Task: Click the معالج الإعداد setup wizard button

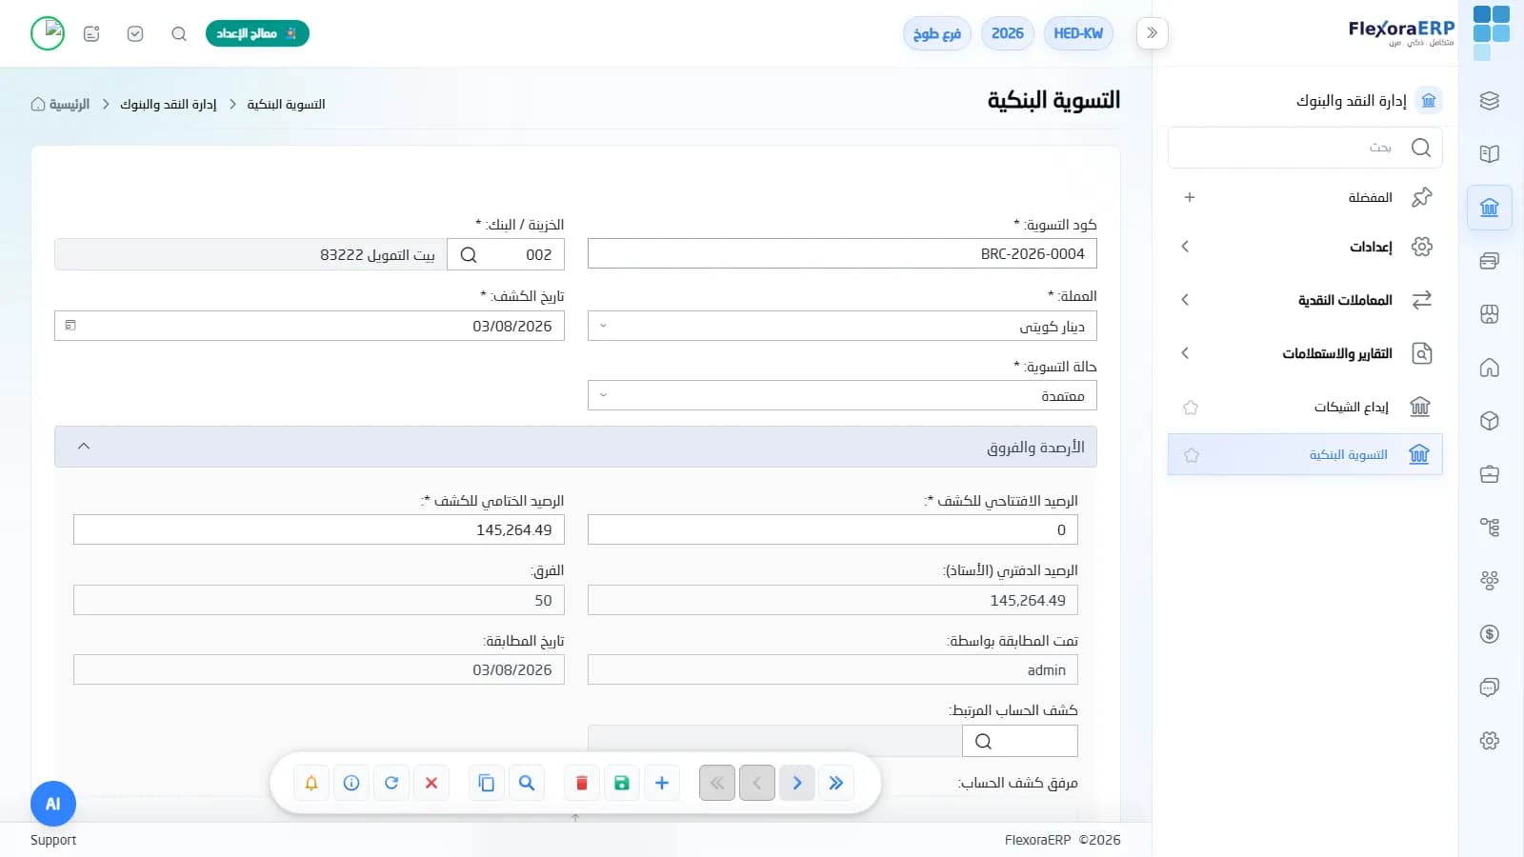Action: tap(257, 33)
